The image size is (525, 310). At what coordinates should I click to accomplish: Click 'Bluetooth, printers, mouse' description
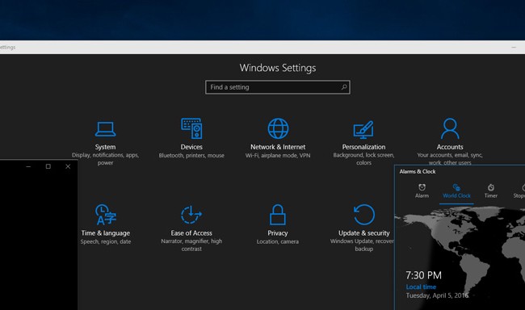click(x=191, y=155)
